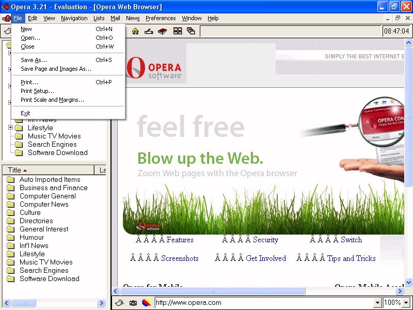Sort by the Title column header
This screenshot has height=310, width=413.
tap(48, 171)
